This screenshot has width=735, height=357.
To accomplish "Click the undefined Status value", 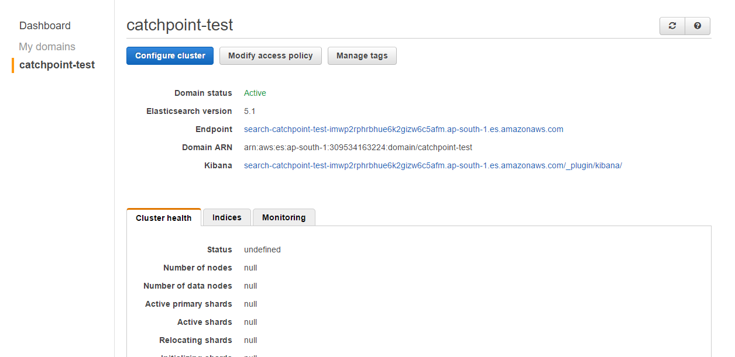I will point(262,249).
